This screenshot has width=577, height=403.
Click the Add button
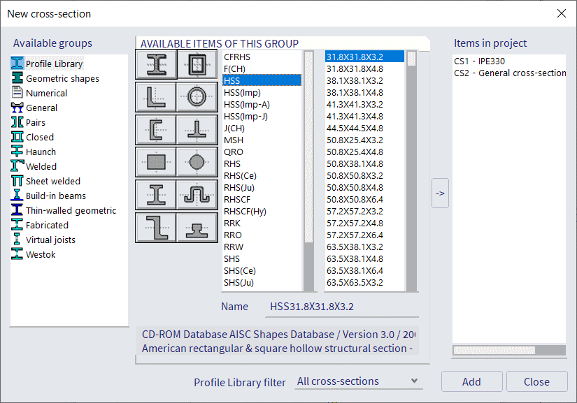[471, 381]
